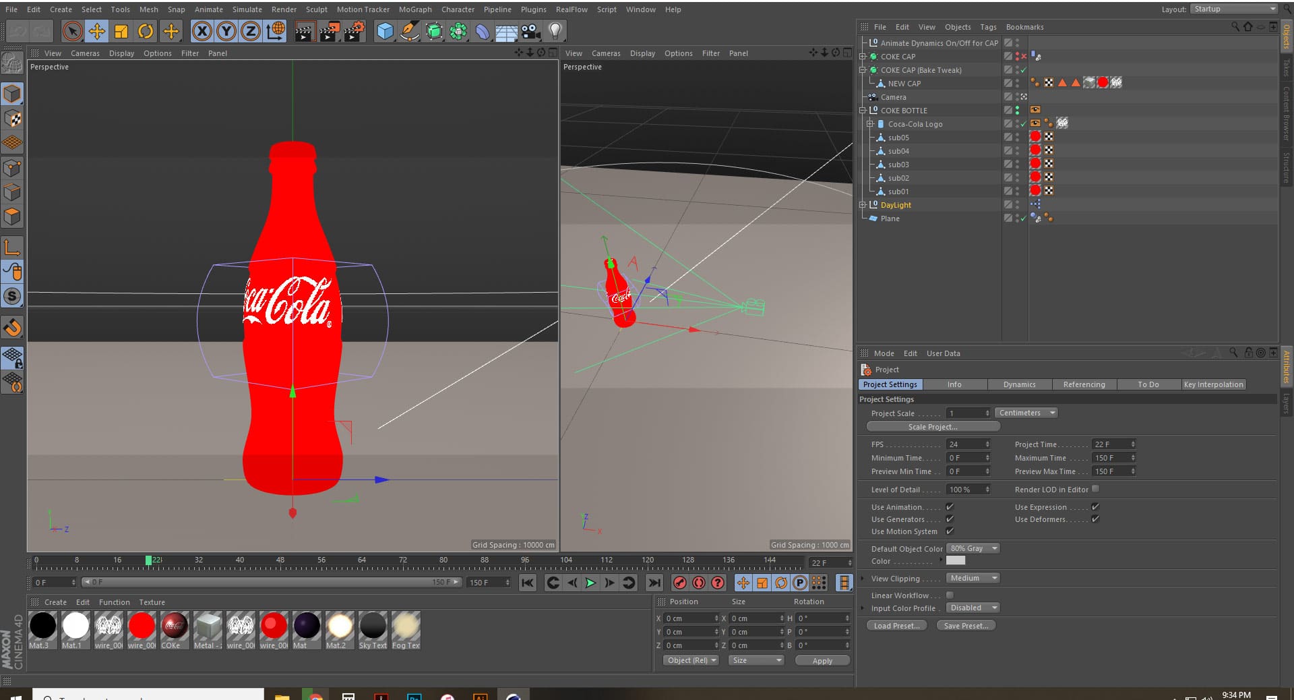Screen dimensions: 1294x700
Task: Switch to the Referencing tab
Action: (1084, 384)
